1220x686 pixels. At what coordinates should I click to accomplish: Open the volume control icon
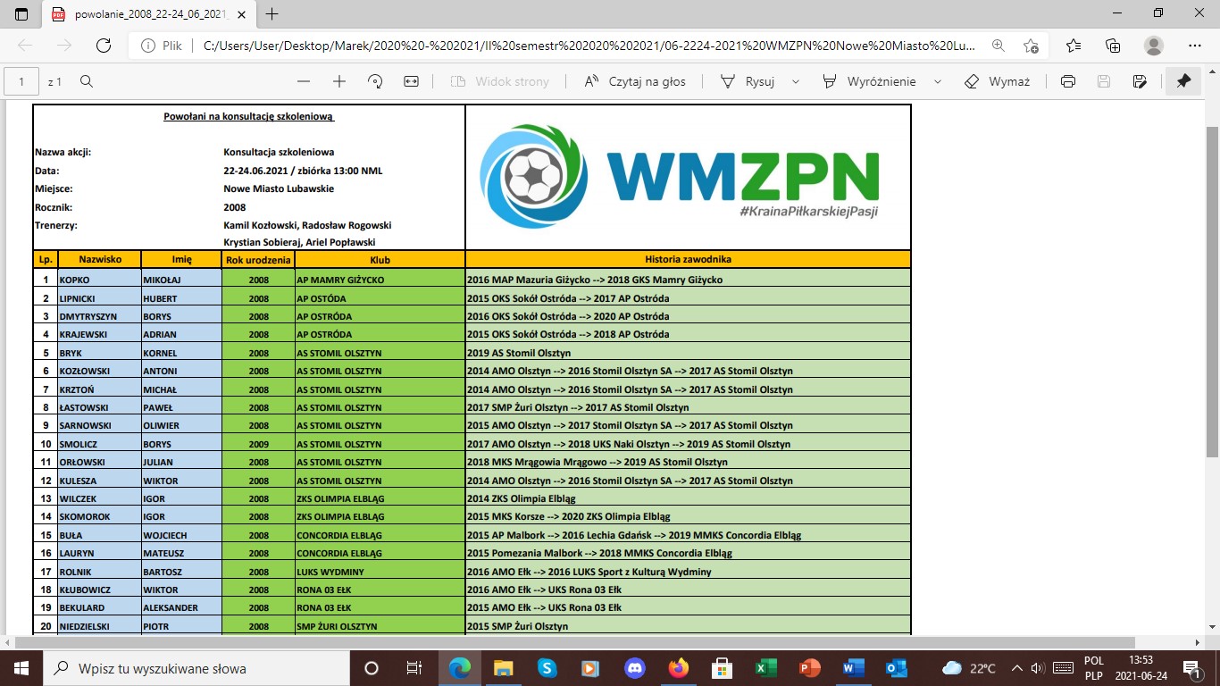coord(1038,667)
